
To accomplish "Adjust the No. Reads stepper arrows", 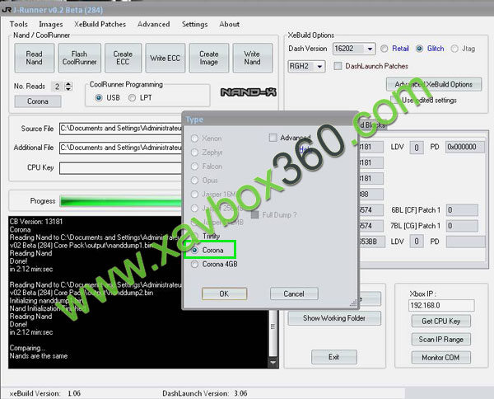I will (68, 86).
